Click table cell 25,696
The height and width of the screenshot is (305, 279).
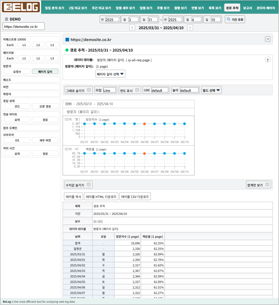pos(128,243)
